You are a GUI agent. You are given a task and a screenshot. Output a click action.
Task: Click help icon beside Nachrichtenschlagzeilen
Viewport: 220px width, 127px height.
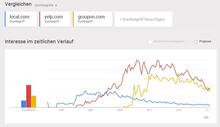pyautogui.click(x=188, y=41)
